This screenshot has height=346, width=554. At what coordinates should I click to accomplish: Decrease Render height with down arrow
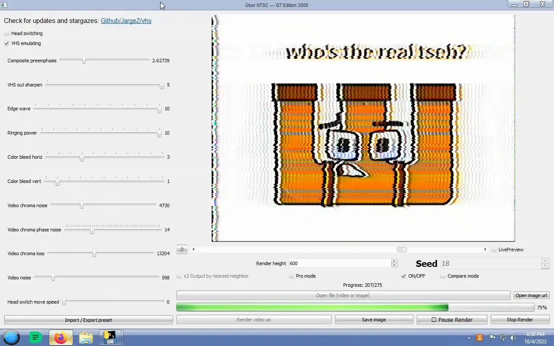tap(394, 265)
